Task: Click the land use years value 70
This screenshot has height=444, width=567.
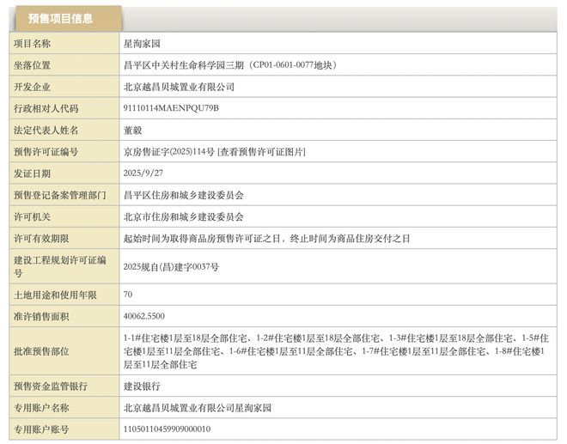Action: pos(129,295)
